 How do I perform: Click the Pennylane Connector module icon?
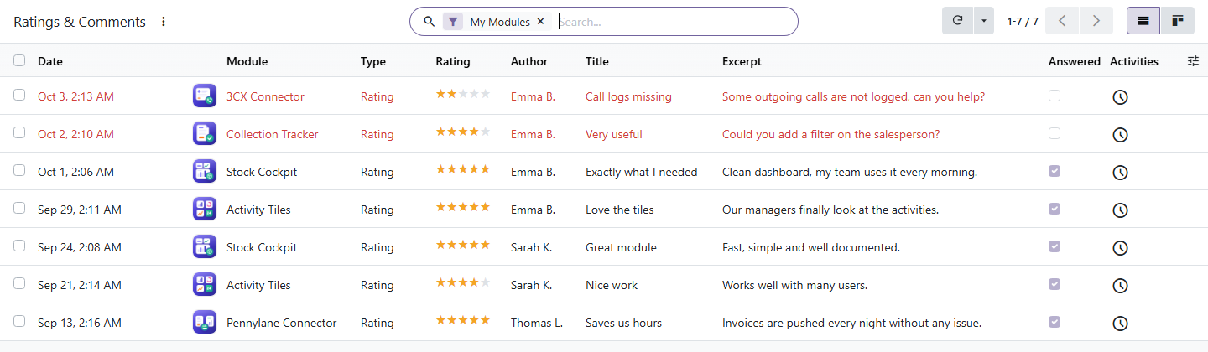(x=205, y=322)
